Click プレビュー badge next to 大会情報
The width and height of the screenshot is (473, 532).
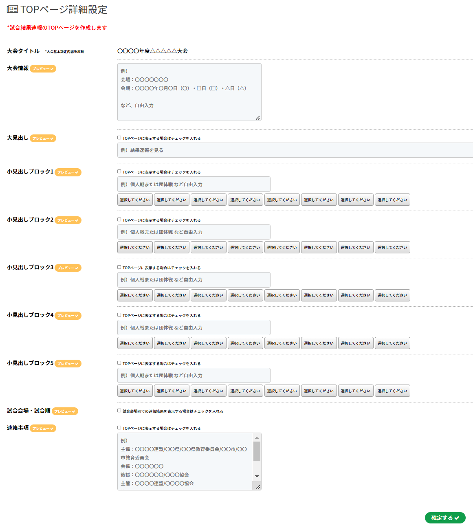(x=43, y=69)
